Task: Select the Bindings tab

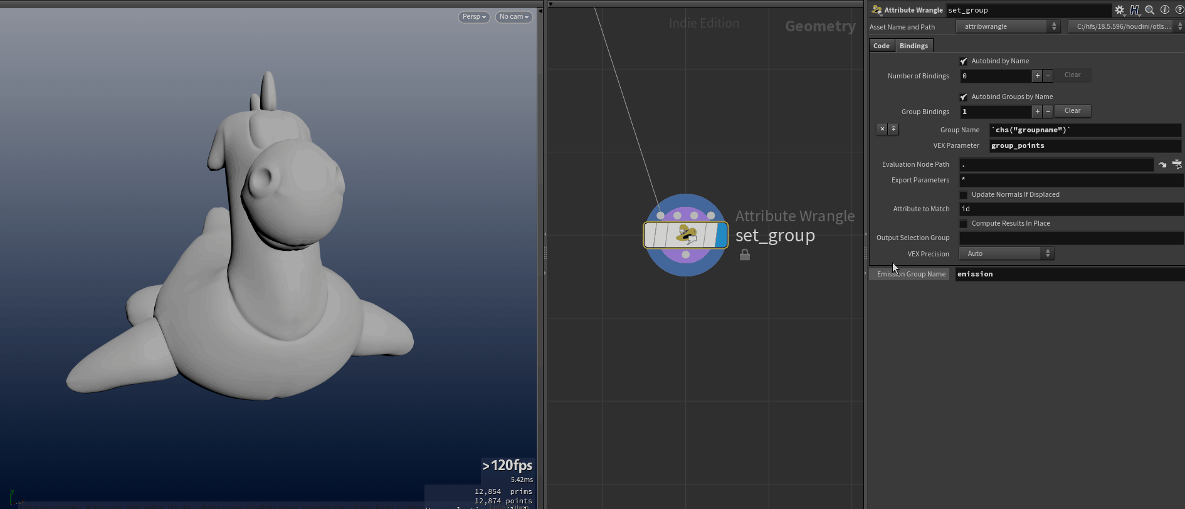Action: coord(914,46)
